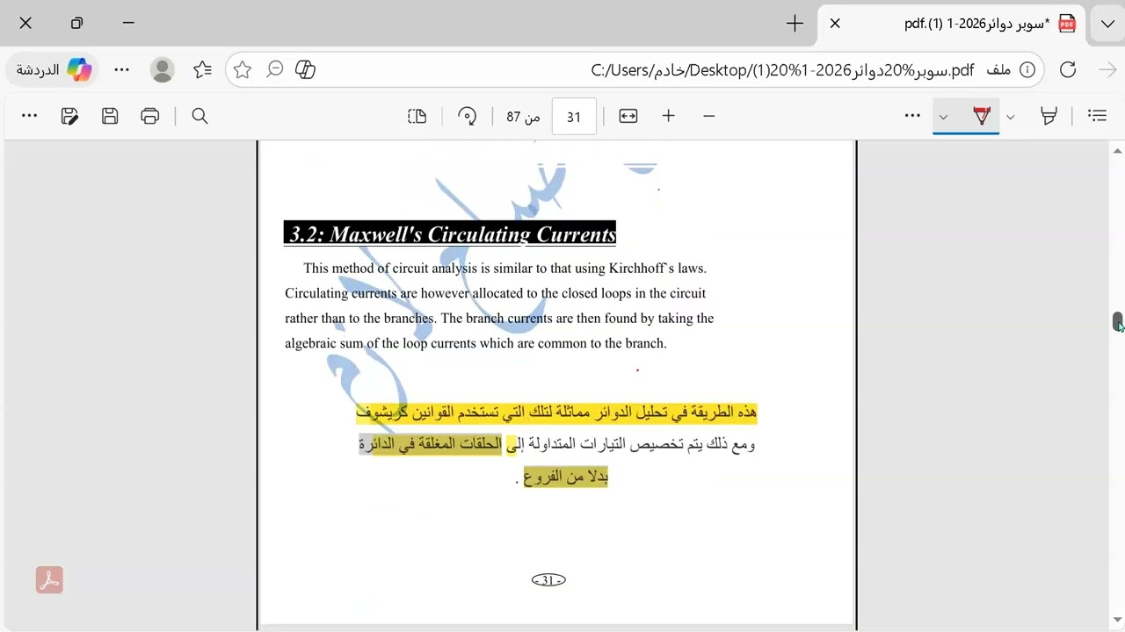
Task: Zoom in with the plus button
Action: tap(669, 116)
